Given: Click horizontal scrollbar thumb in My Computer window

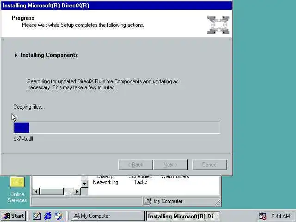Looking at the screenshot, I should (x=52, y=191).
